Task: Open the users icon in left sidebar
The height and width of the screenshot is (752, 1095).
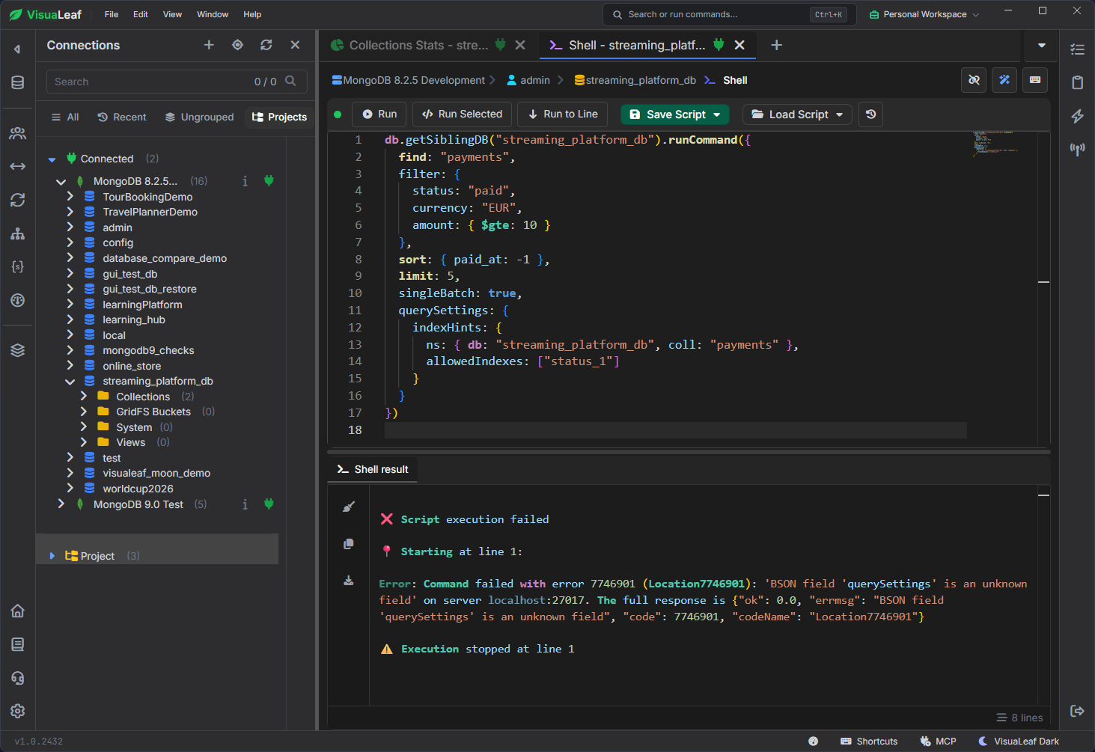Action: 18,133
